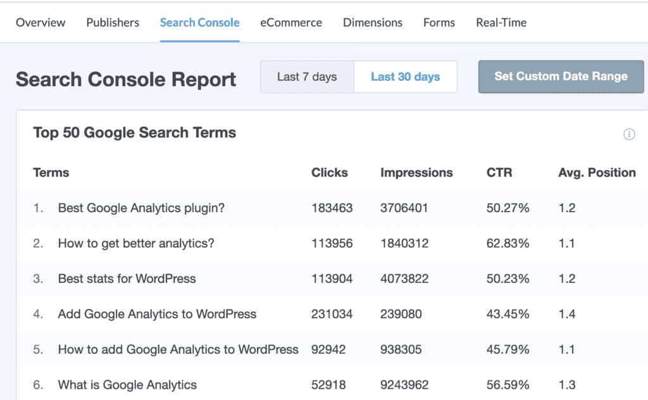The width and height of the screenshot is (648, 400).
Task: View the eCommerce report
Action: (x=291, y=22)
